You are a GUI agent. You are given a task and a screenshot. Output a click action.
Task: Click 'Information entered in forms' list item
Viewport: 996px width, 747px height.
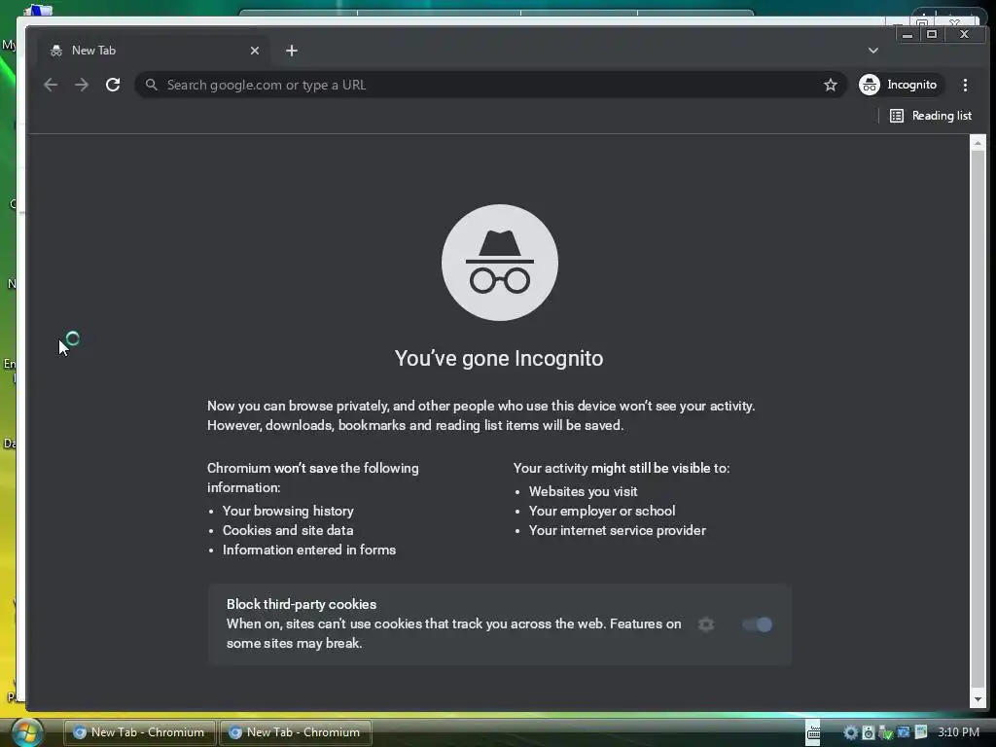[x=308, y=551]
